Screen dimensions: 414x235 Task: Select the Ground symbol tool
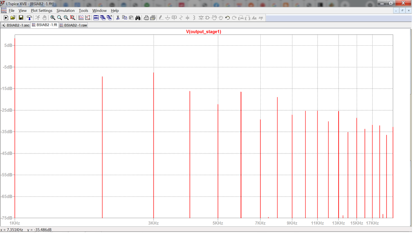pyautogui.click(x=168, y=18)
